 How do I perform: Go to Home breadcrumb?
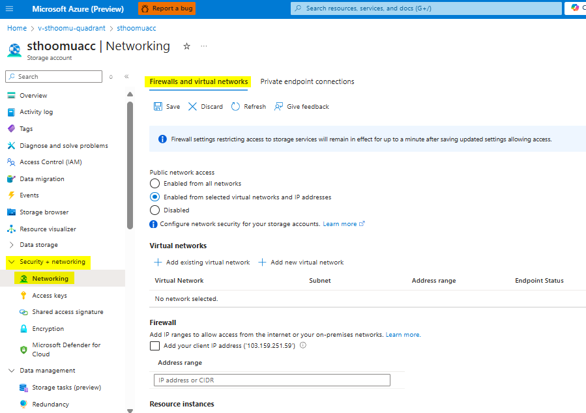tap(17, 28)
